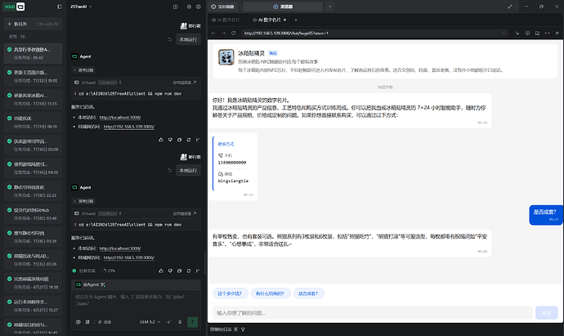
Task: Collapse the browser panel with the shrink icon
Action: tap(510, 7)
